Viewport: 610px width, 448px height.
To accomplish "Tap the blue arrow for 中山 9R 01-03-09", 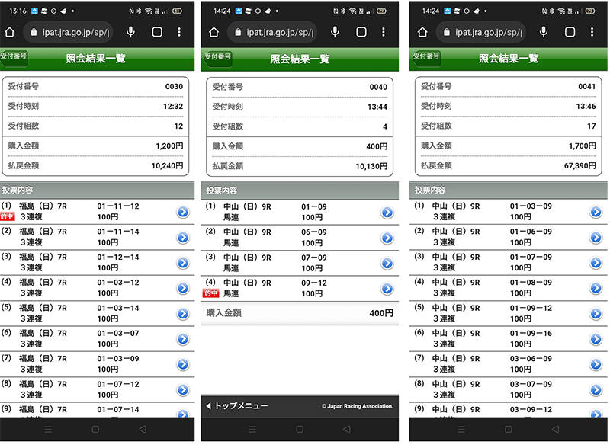I will pyautogui.click(x=596, y=212).
